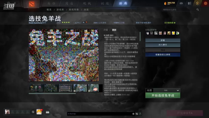Click the 卸载 uninstall button
Screen dimensions: 209x118
(163, 40)
